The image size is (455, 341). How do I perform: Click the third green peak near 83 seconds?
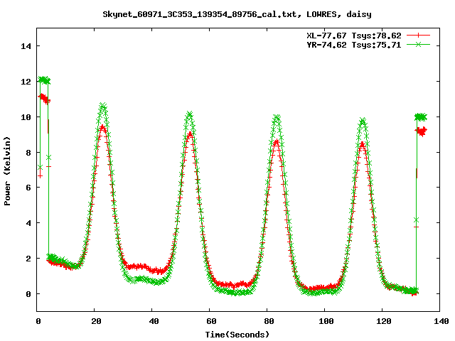click(276, 117)
